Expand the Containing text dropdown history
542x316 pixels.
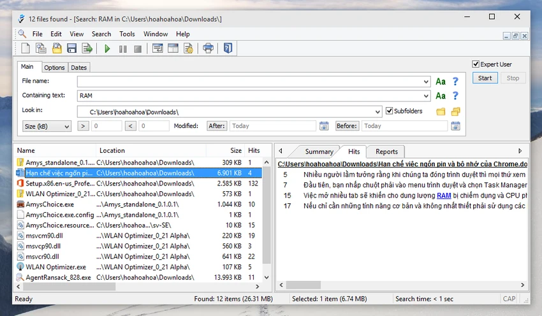(x=426, y=96)
